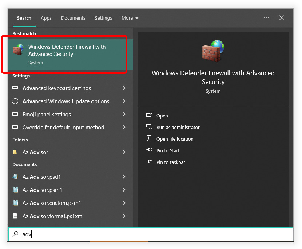Select Emoji panel settings result
This screenshot has height=249, width=302.
71,114
